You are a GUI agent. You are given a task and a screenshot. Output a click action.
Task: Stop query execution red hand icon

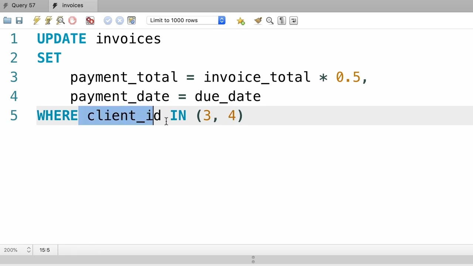pyautogui.click(x=72, y=21)
